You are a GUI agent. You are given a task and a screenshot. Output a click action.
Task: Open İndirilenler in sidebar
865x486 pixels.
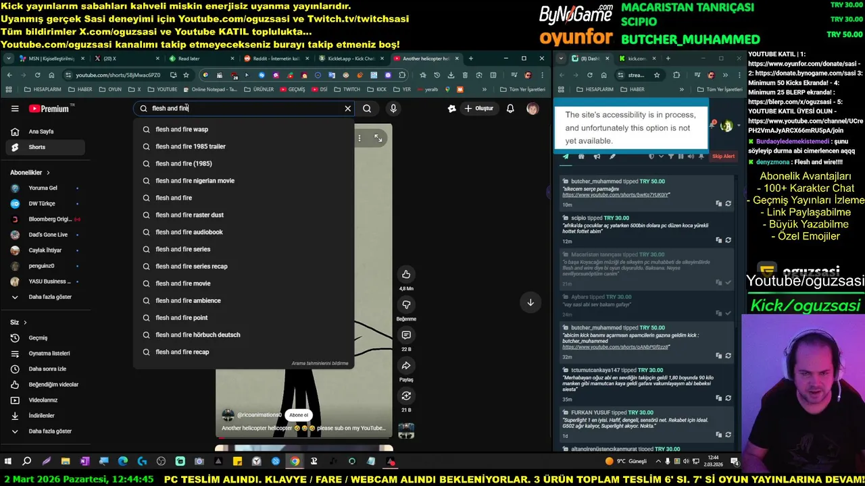(x=44, y=415)
